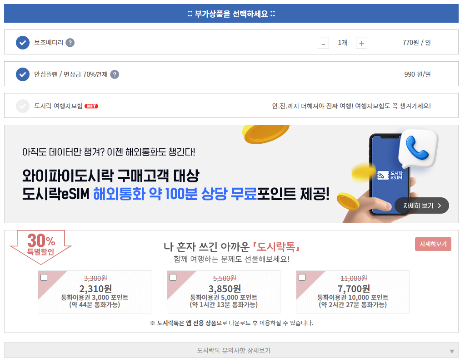Click the 보조배터리 label
Screen dimensions: 465x362
coord(49,43)
